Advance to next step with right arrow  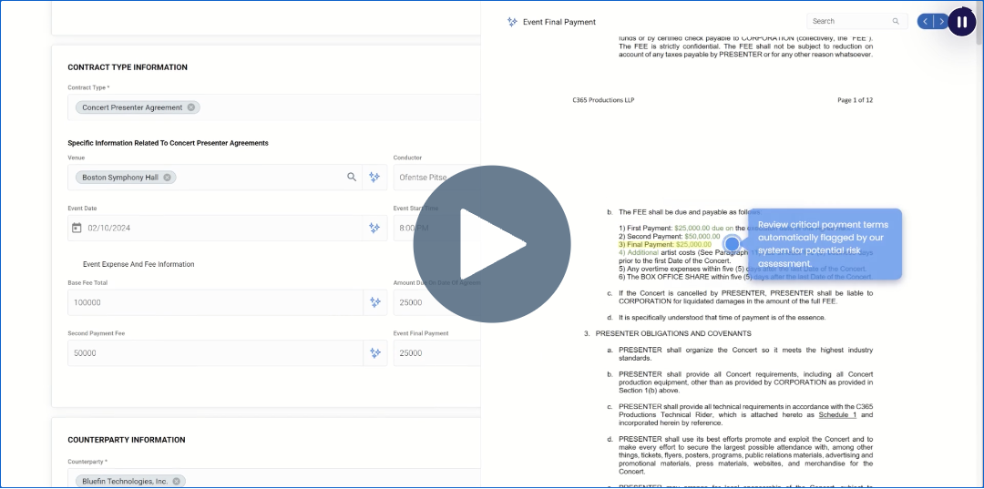coord(941,21)
